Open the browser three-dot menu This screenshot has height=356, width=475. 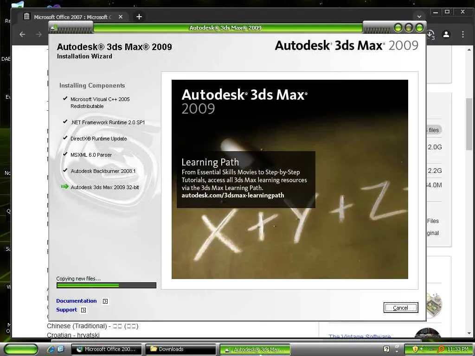463,34
